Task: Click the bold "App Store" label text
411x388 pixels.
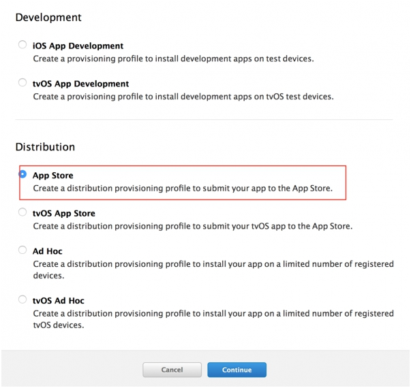Action: tap(52, 175)
